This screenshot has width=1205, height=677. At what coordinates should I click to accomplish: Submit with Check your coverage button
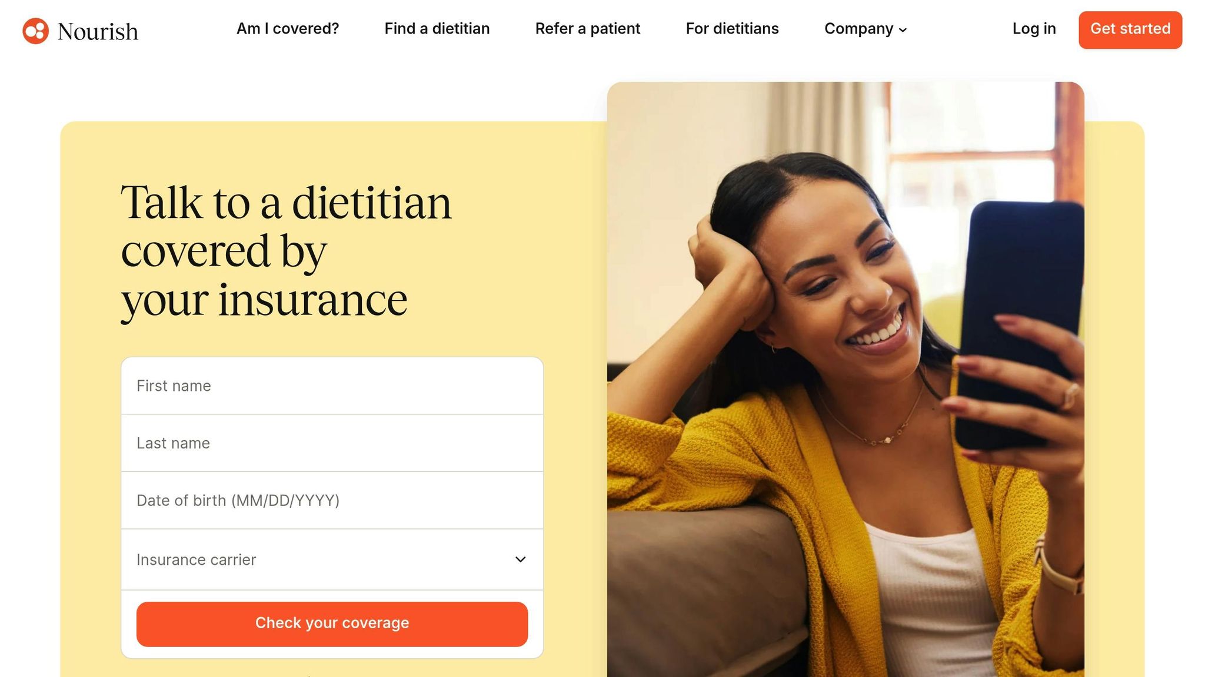[332, 624]
